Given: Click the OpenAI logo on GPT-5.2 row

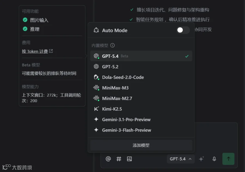Looking at the screenshot, I should click(x=96, y=67).
